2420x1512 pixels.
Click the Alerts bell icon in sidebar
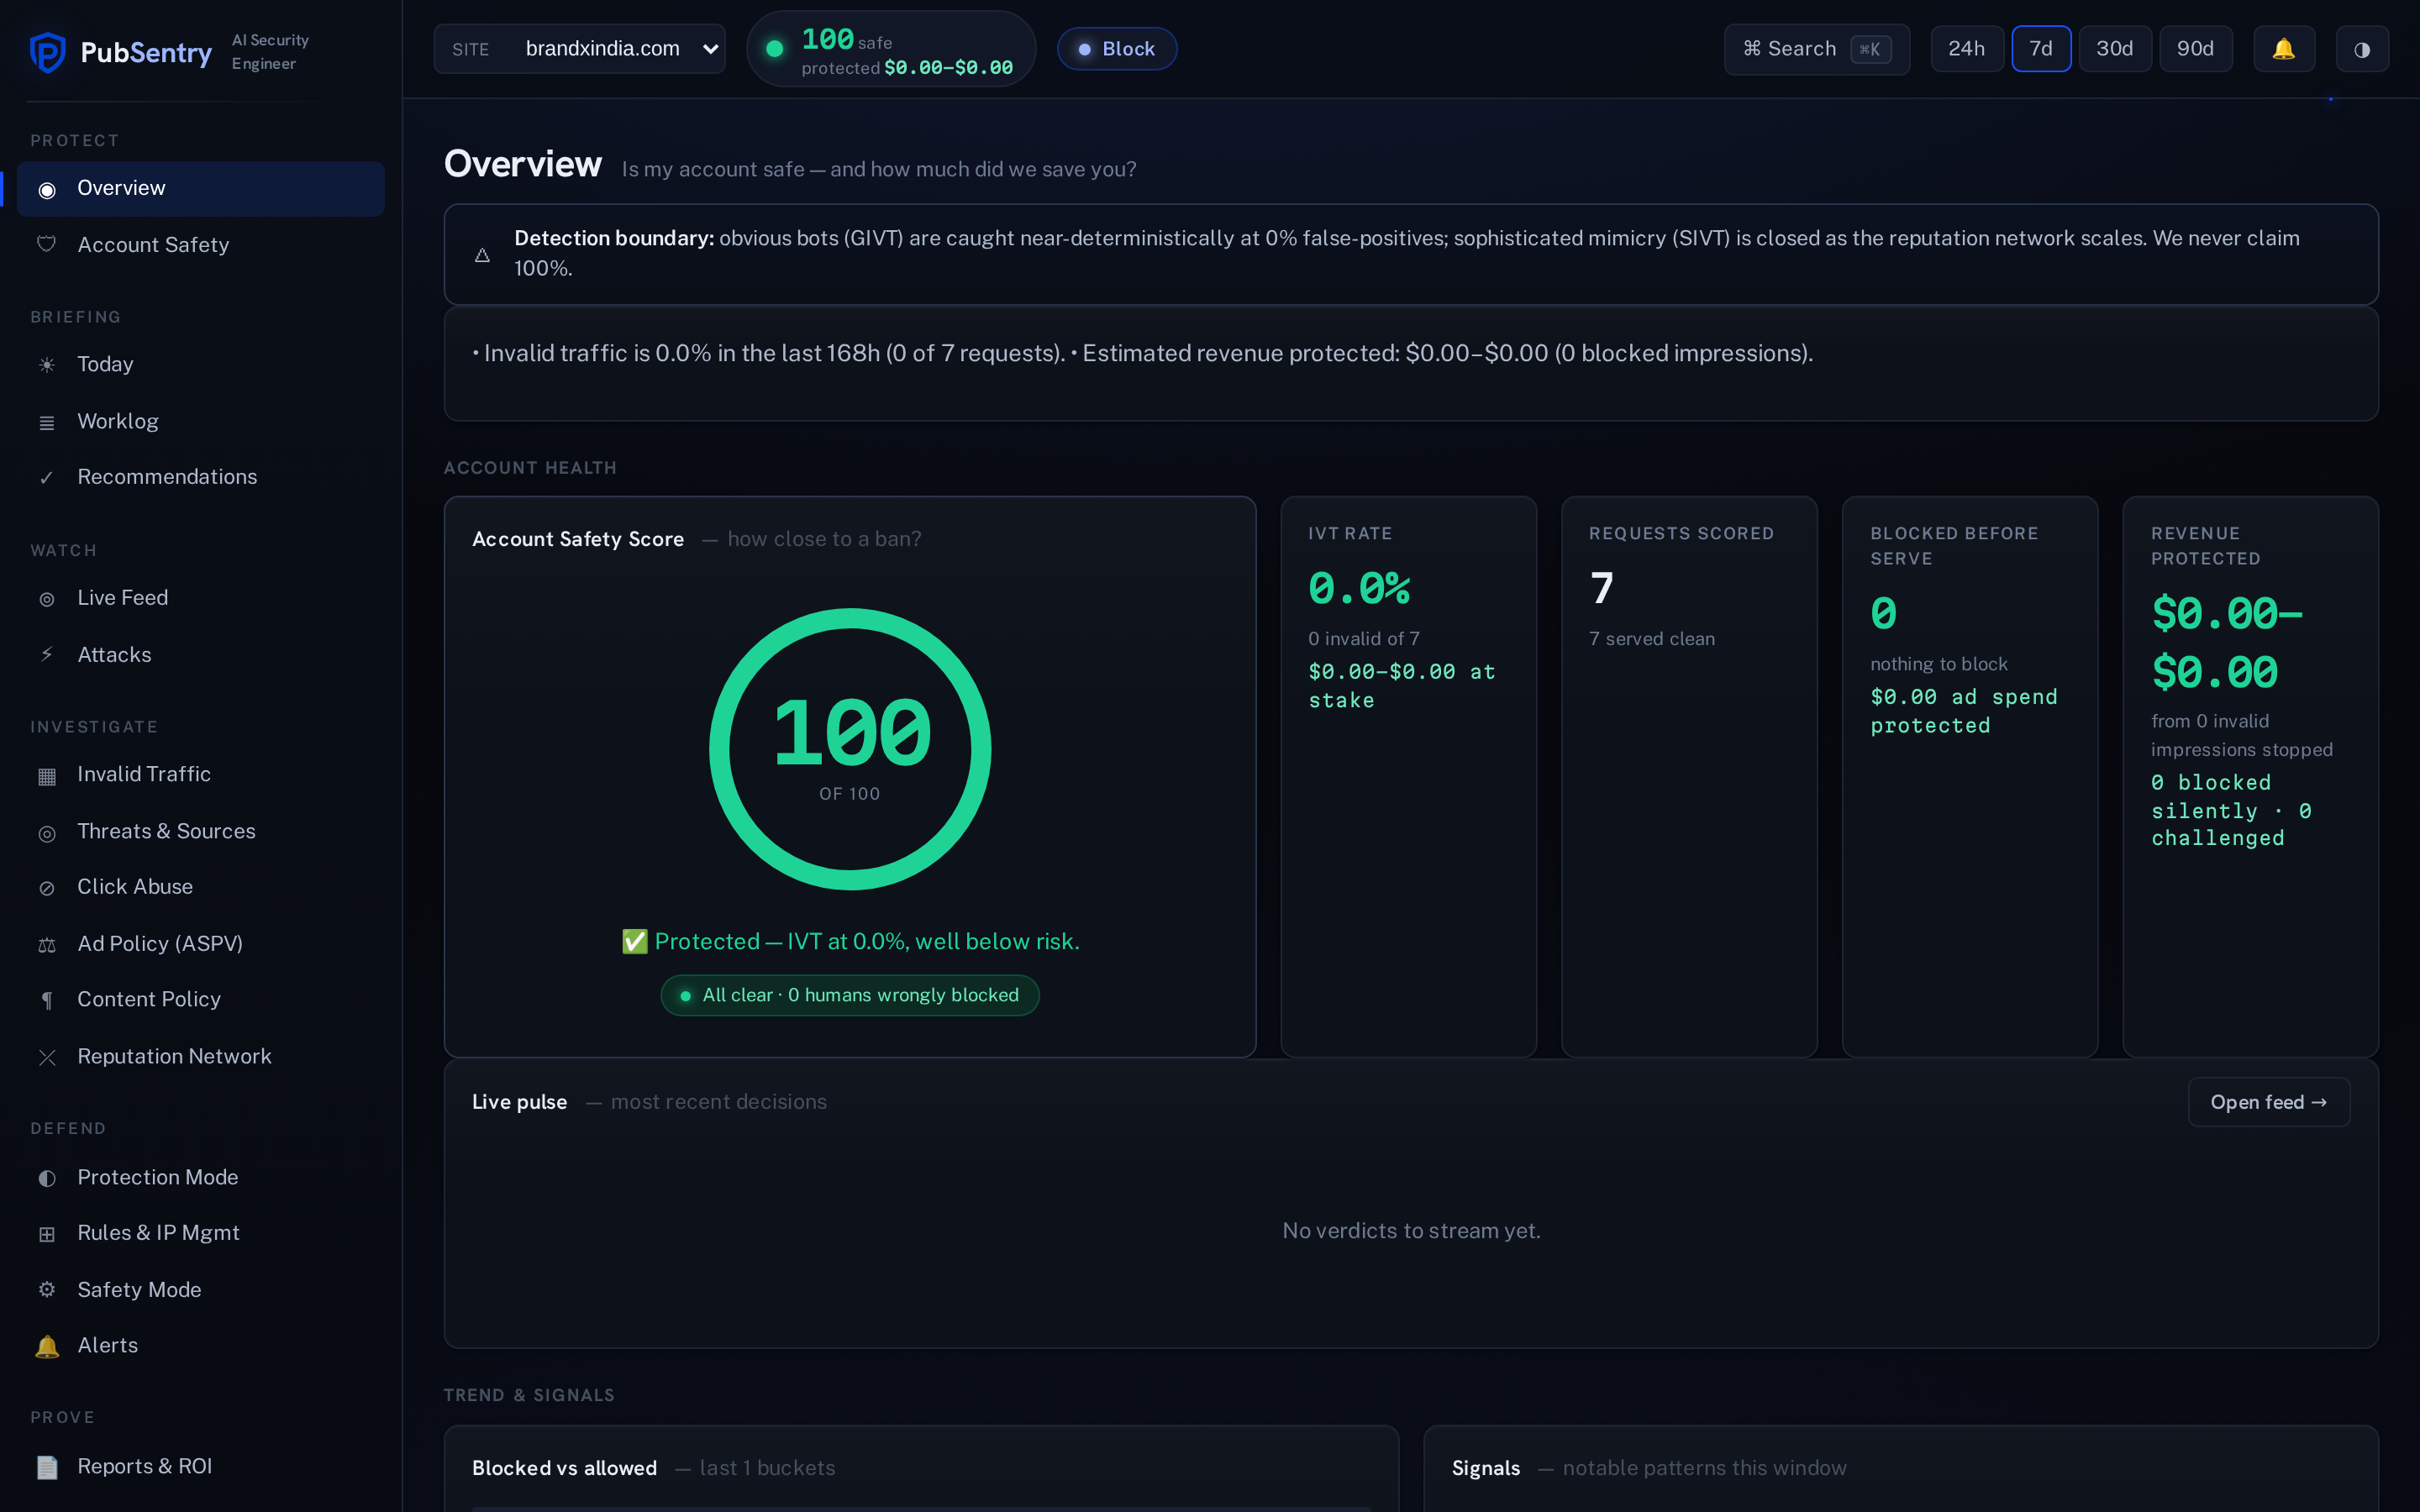coord(47,1347)
